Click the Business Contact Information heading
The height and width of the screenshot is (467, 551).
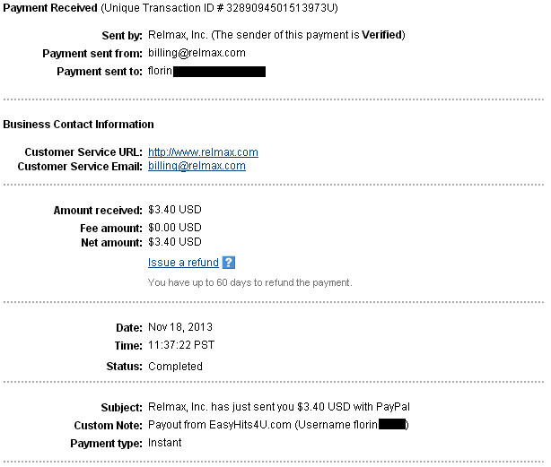click(x=78, y=125)
